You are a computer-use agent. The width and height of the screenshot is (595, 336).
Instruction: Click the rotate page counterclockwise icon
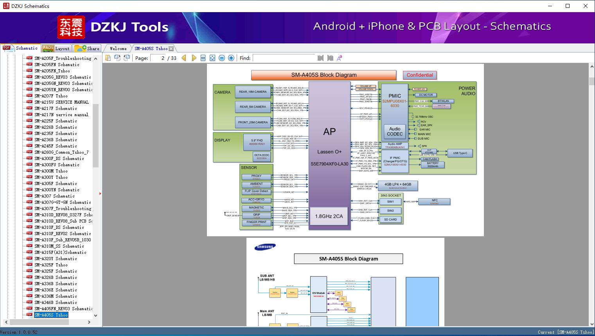(x=117, y=58)
